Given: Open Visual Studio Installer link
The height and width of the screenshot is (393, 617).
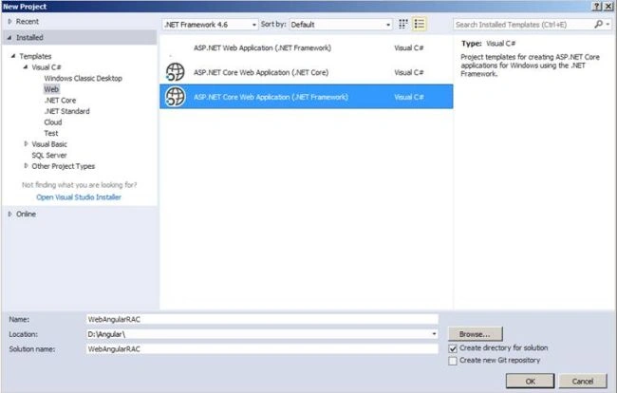Looking at the screenshot, I should [79, 197].
